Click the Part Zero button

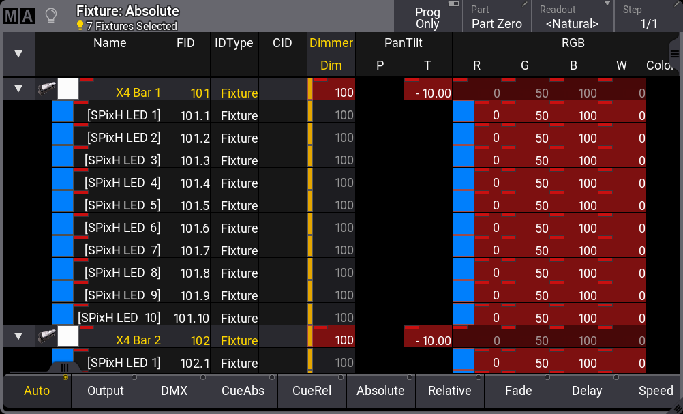pos(497,17)
